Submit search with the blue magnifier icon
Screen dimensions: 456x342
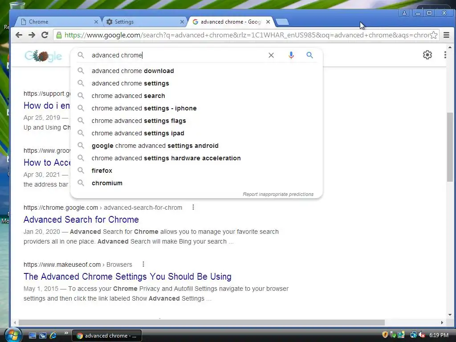[x=310, y=55]
